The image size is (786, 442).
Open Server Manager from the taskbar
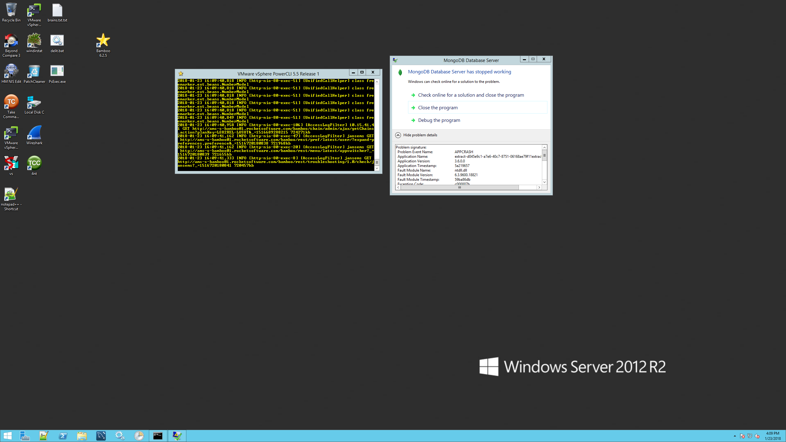pyautogui.click(x=25, y=436)
